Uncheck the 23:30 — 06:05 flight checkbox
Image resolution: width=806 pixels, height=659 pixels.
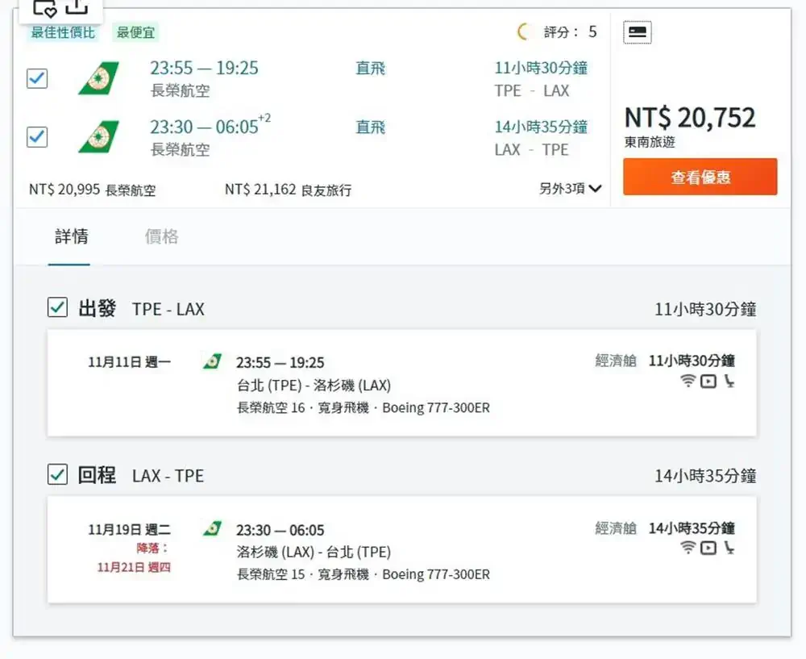coord(37,137)
